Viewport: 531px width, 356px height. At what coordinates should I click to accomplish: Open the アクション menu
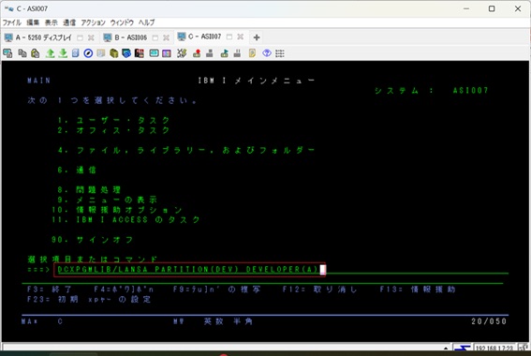pyautogui.click(x=93, y=22)
